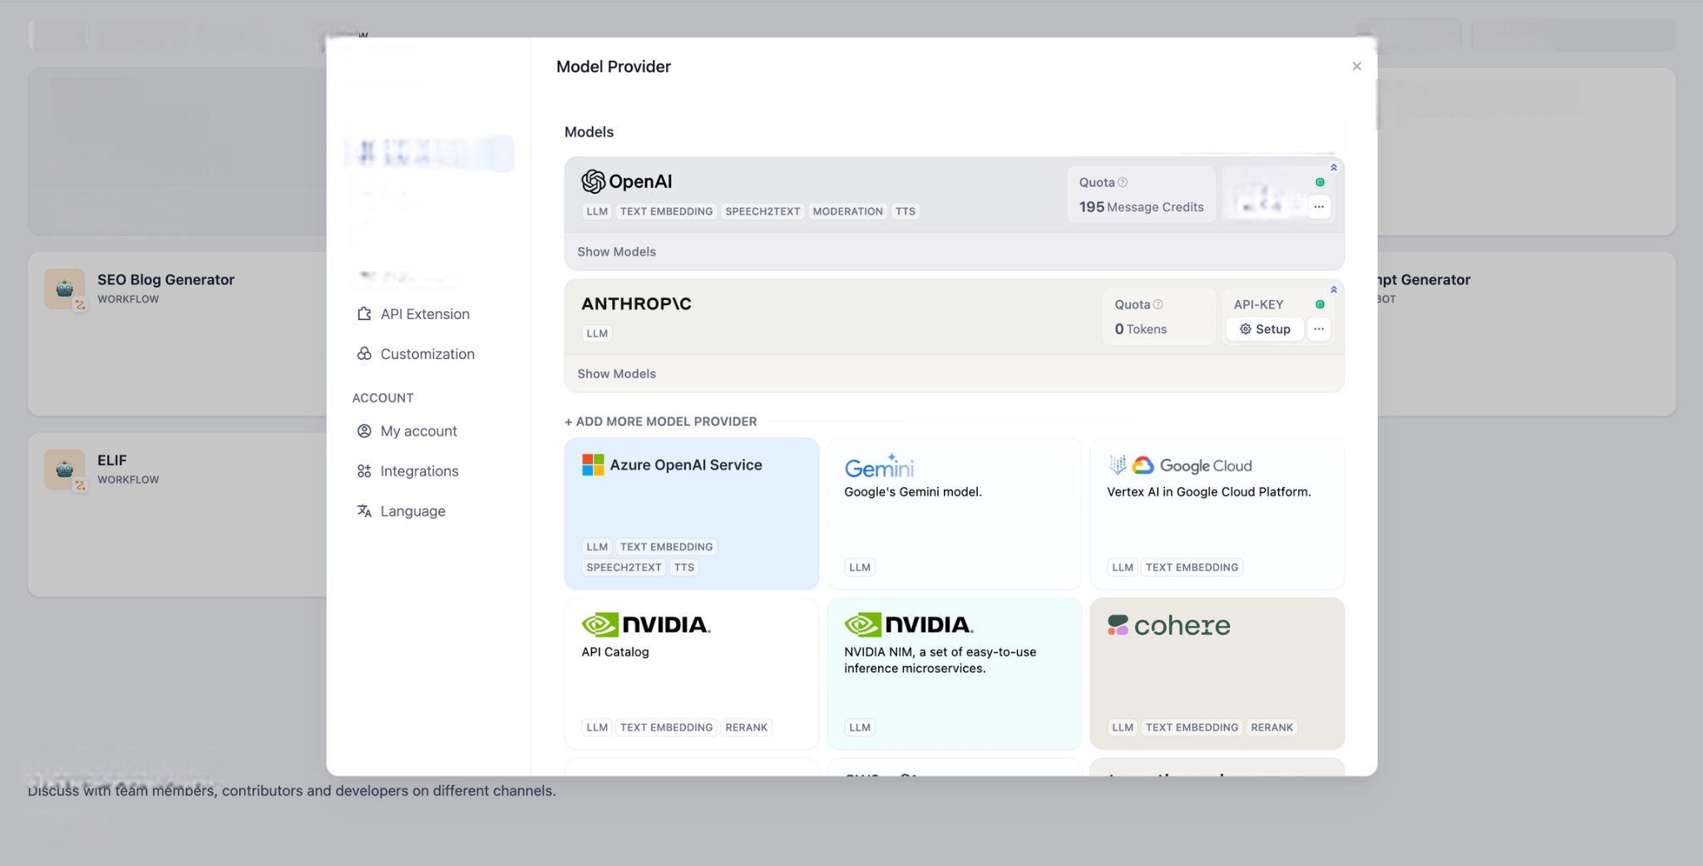
Task: Click the Models section heading
Action: 589,132
